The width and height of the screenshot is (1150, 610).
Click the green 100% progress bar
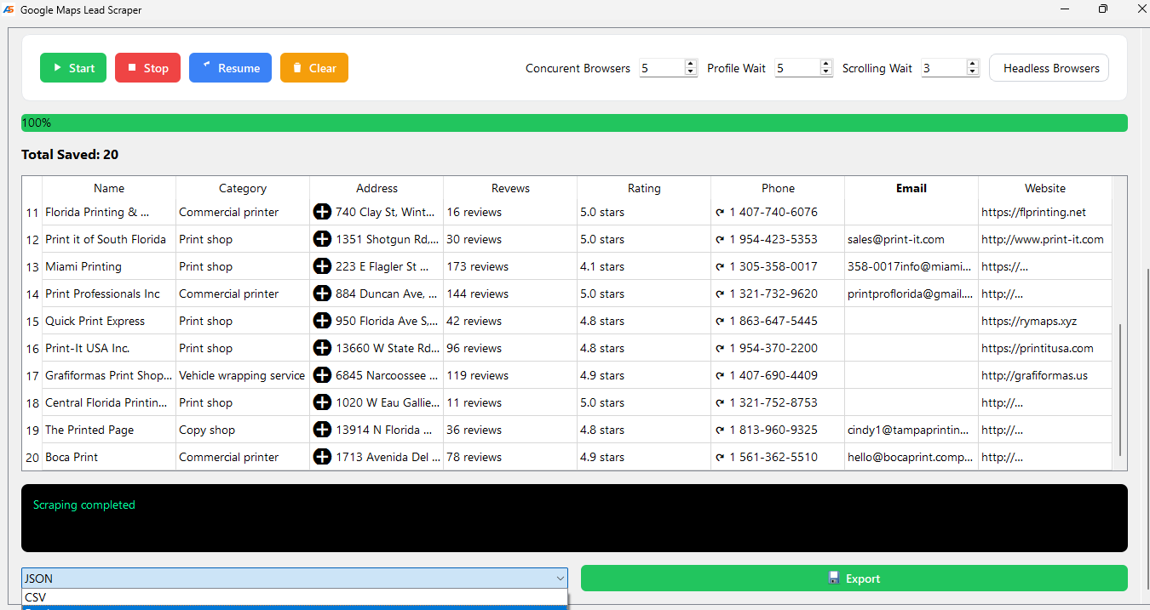point(574,123)
